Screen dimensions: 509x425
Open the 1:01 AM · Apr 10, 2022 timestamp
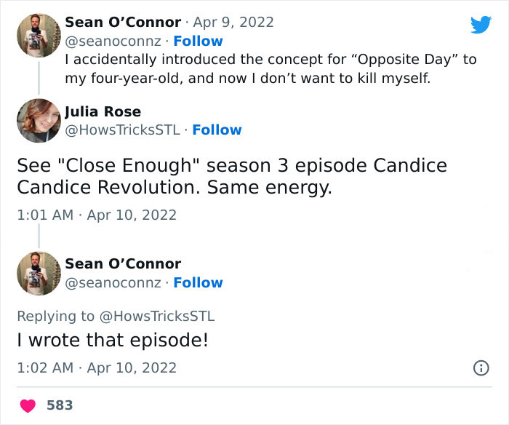(96, 215)
